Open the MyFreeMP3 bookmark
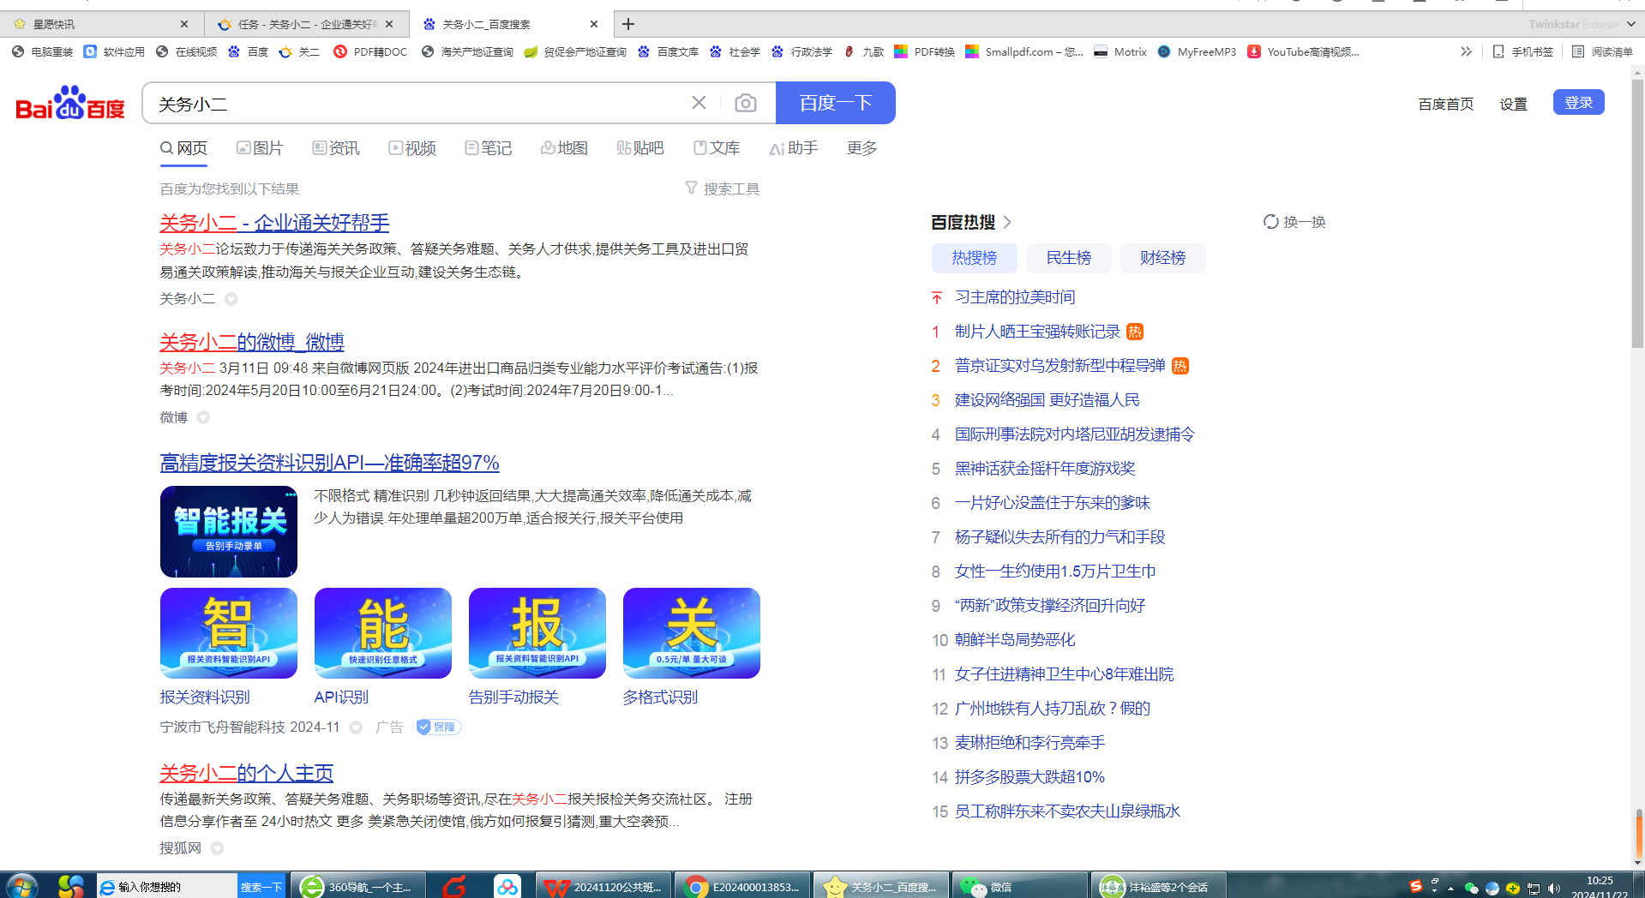The width and height of the screenshot is (1645, 898). pos(1197,51)
